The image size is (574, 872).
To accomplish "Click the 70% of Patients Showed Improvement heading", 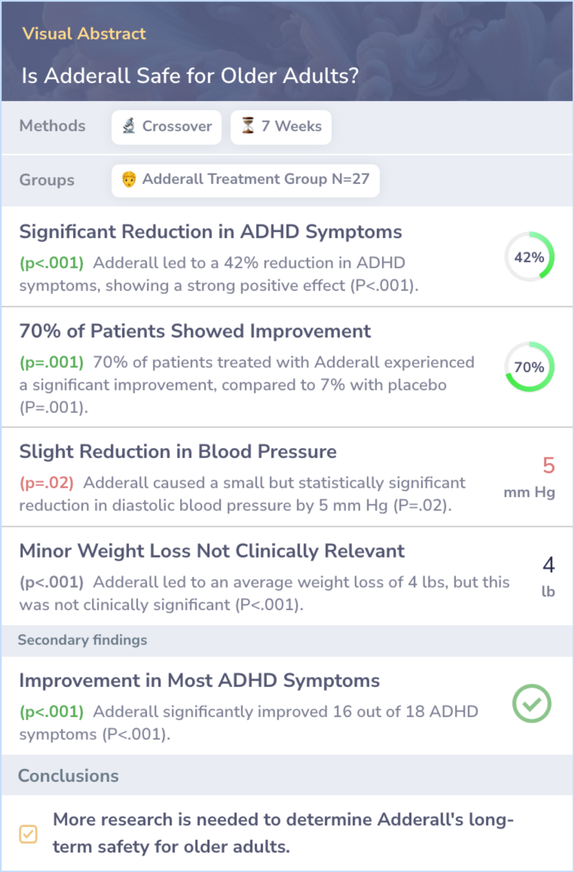I will click(x=195, y=332).
